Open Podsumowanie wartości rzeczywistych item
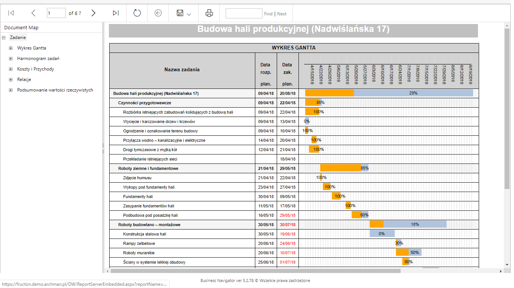The image size is (514, 288). coord(55,90)
